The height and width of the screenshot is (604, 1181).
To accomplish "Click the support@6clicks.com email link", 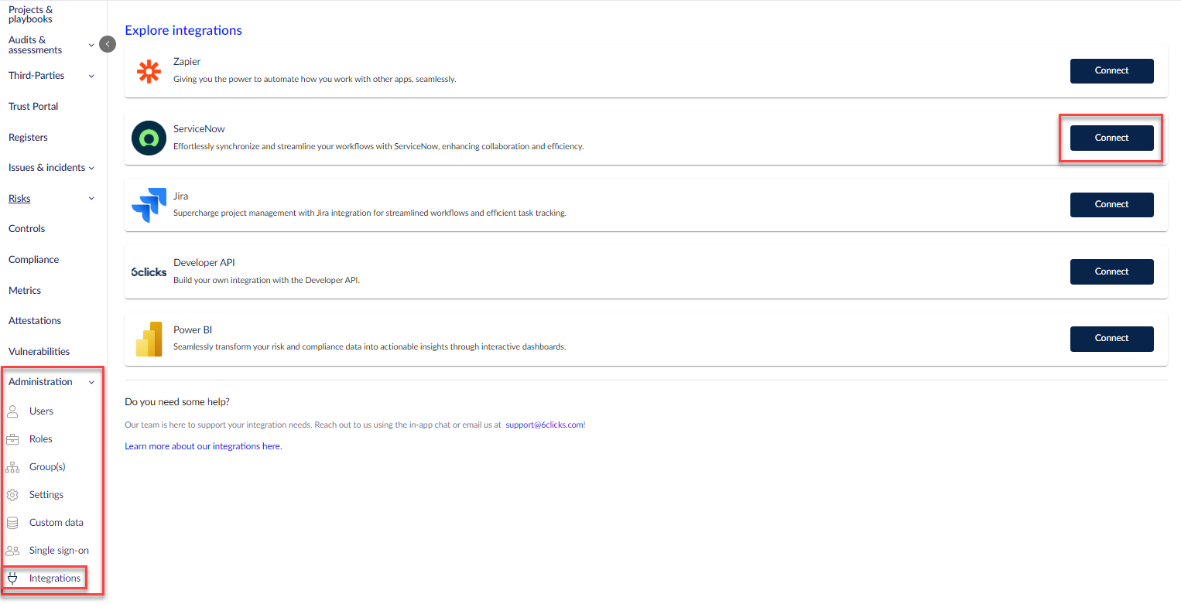I will click(544, 425).
